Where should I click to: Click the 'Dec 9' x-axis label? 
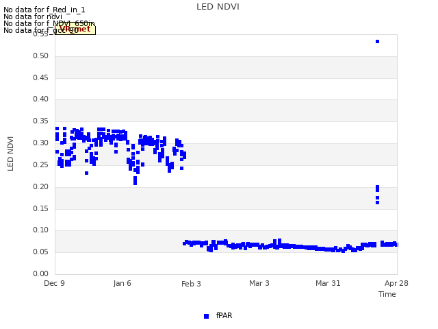point(54,283)
